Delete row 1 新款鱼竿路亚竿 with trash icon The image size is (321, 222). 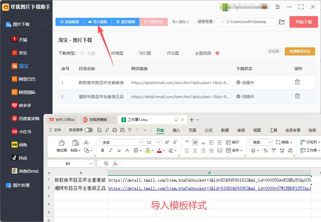pos(297,82)
